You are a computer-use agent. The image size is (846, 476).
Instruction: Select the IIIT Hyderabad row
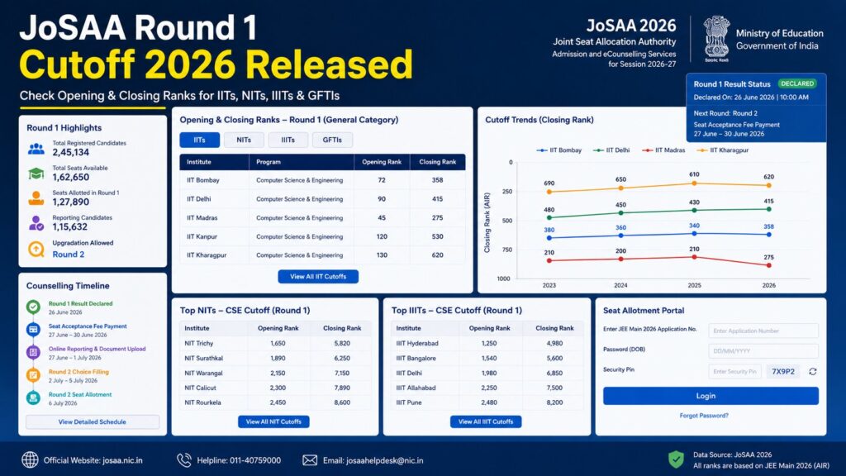[487, 343]
